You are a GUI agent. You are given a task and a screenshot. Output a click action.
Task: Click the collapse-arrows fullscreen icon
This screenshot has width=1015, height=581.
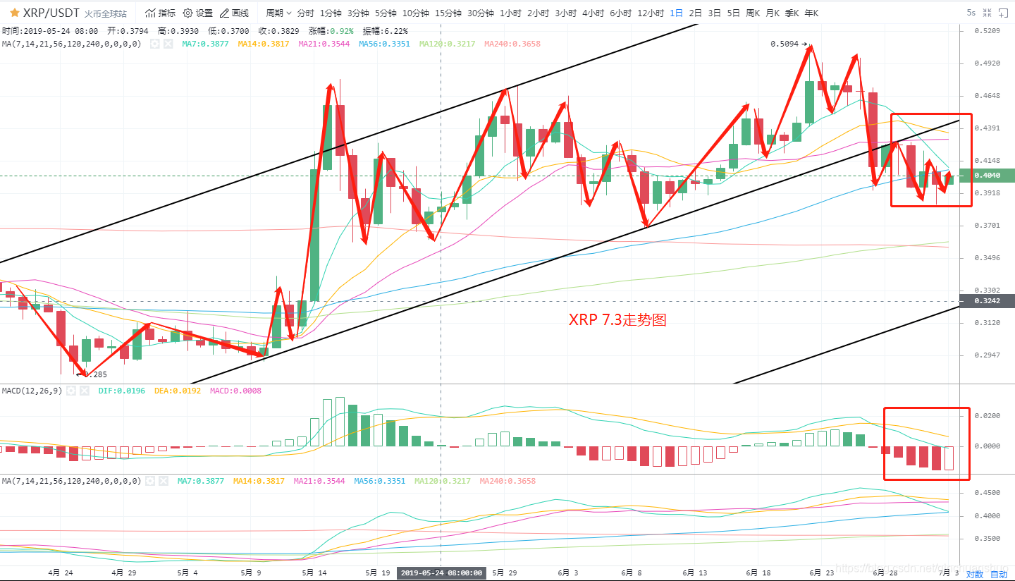pos(987,13)
